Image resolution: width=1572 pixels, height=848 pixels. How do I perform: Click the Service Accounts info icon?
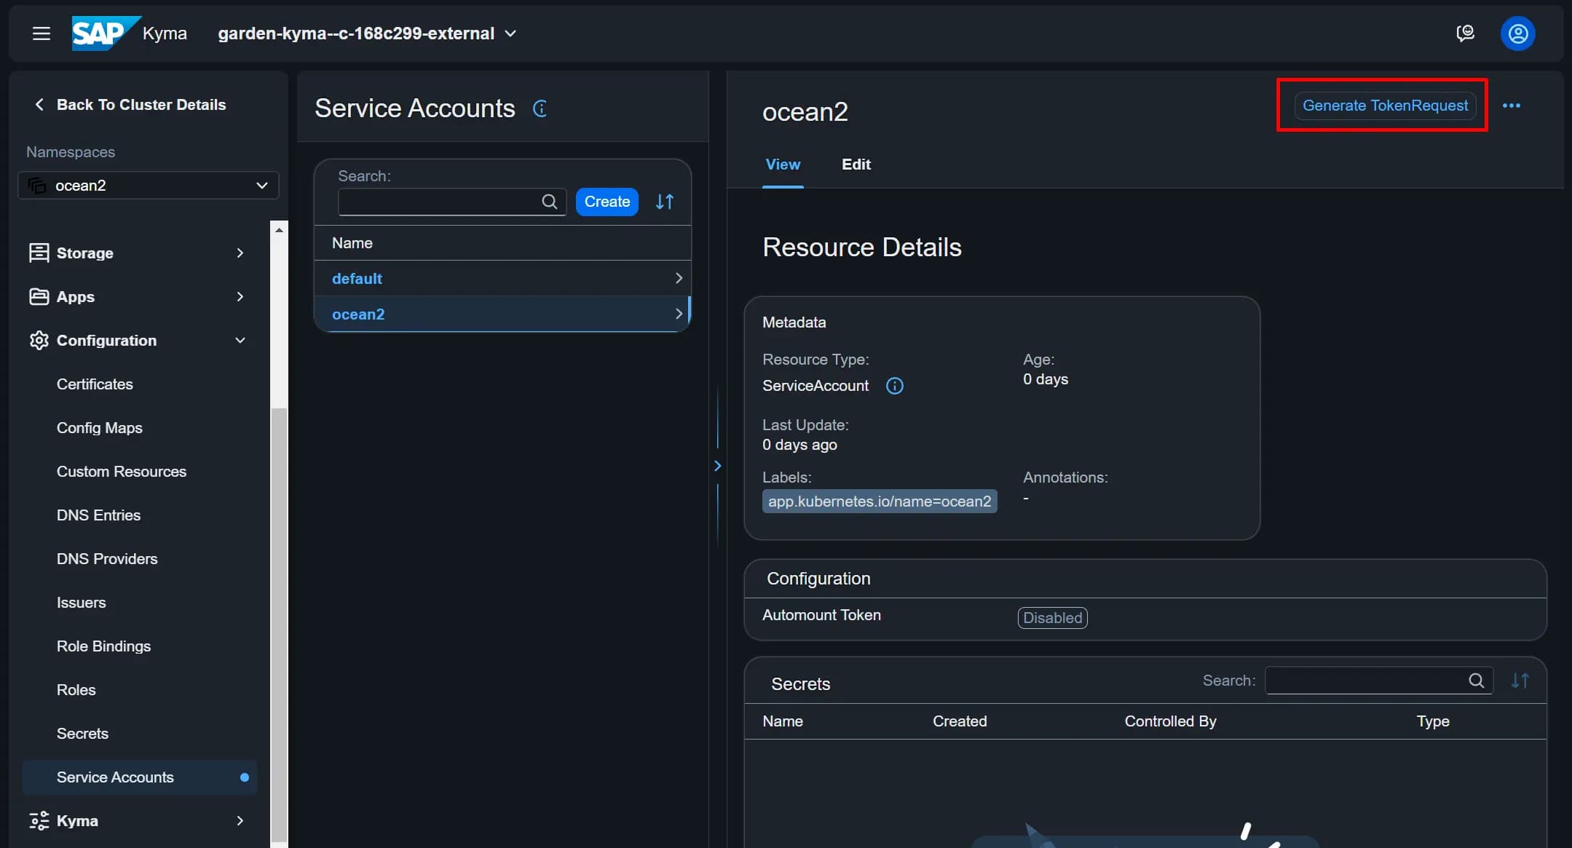[x=540, y=108]
